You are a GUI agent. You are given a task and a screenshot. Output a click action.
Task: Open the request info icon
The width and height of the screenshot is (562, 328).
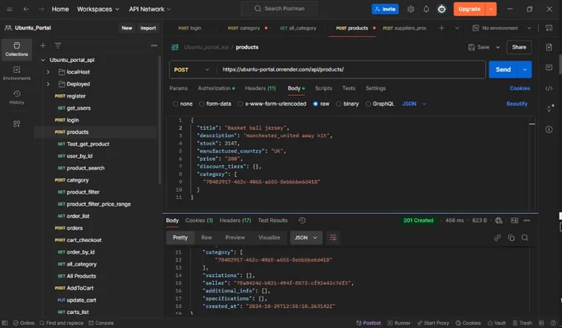pyautogui.click(x=549, y=130)
